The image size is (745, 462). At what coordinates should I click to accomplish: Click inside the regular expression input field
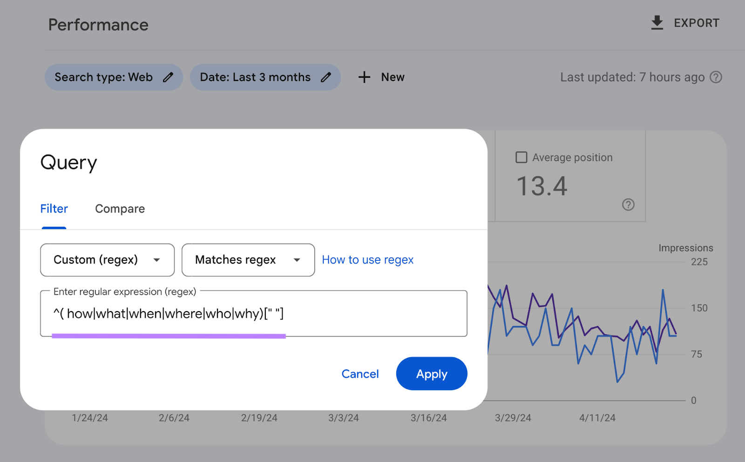point(253,313)
